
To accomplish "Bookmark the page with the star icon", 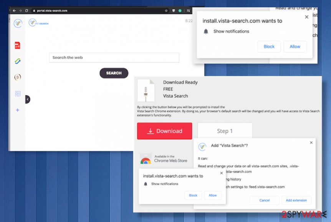I will [x=166, y=10].
